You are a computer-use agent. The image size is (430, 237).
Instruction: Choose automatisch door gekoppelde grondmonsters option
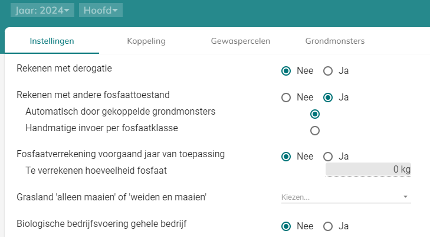[315, 113]
